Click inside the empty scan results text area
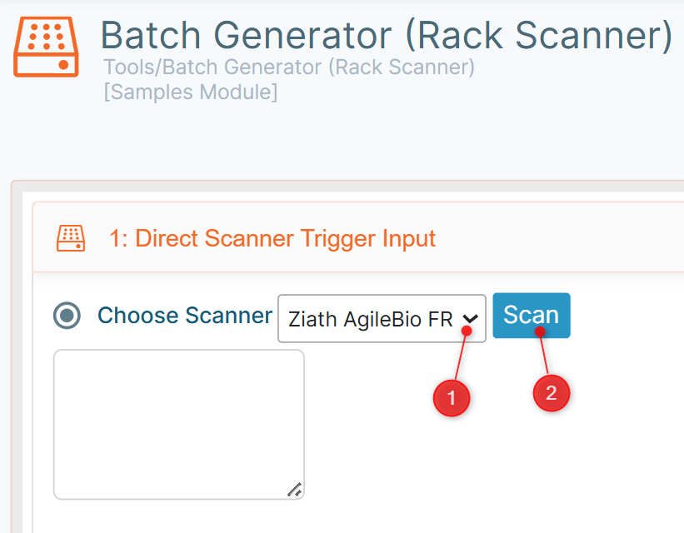This screenshot has width=684, height=533. click(179, 425)
